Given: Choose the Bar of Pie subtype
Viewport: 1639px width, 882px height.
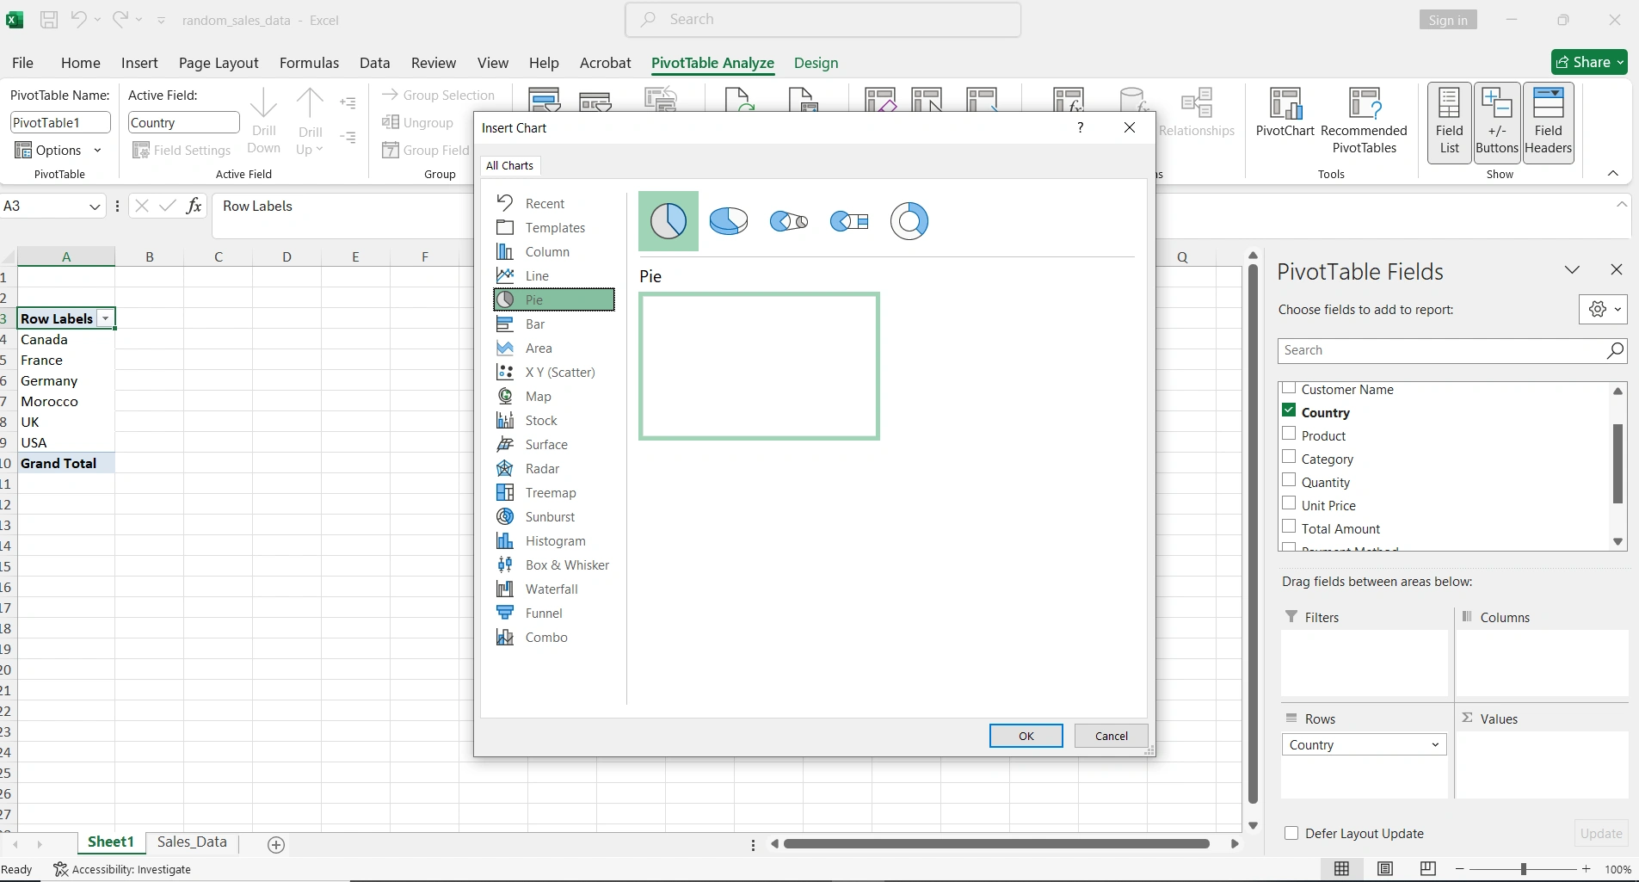Looking at the screenshot, I should point(849,222).
